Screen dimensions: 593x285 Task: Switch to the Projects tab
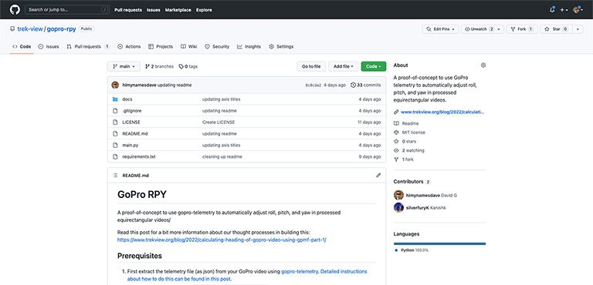tap(161, 47)
